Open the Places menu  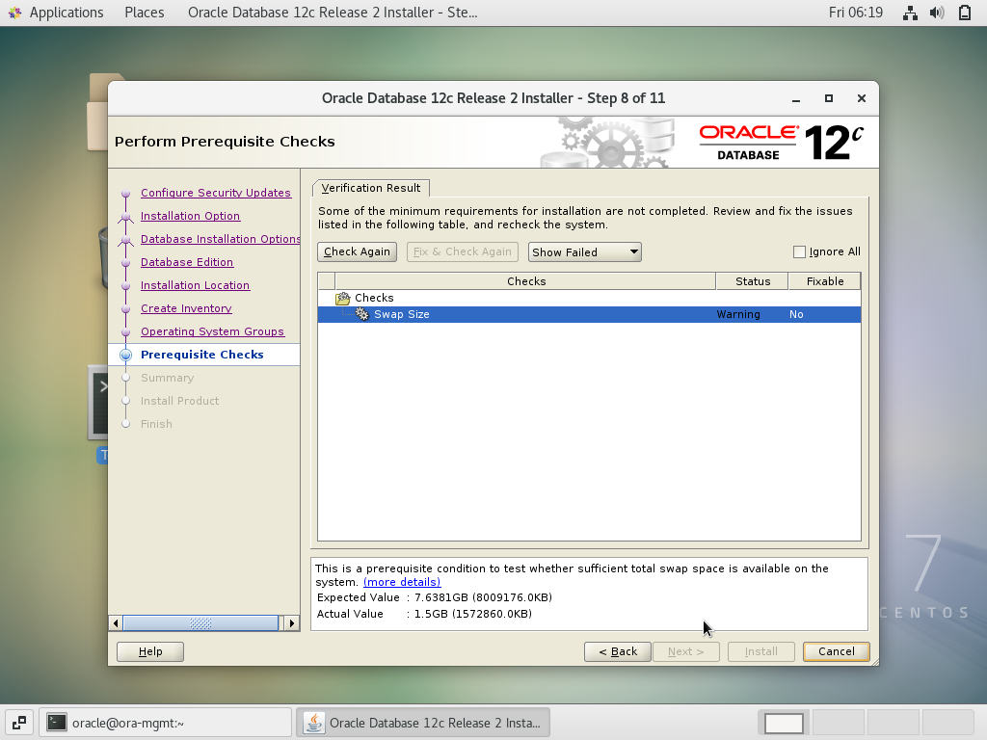tap(145, 13)
